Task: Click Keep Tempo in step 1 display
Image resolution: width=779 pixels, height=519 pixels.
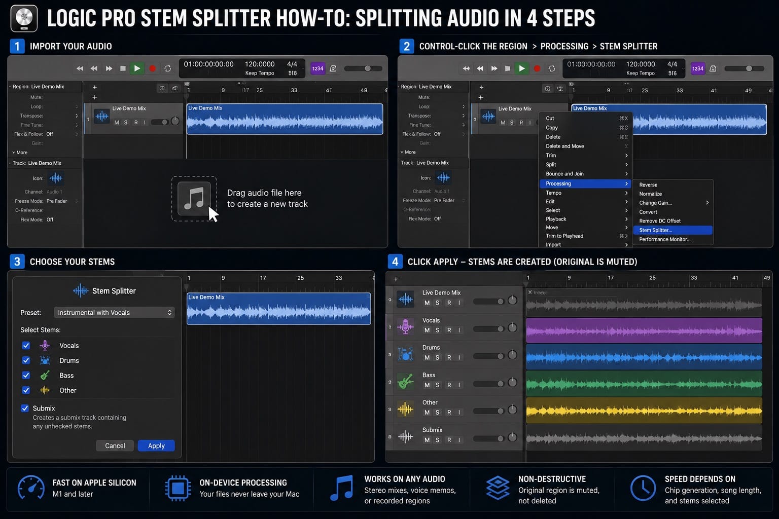Action: click(x=260, y=73)
